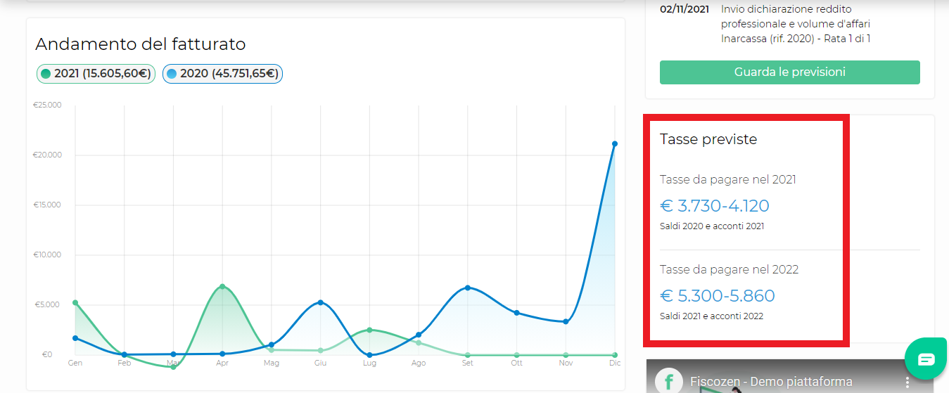Click the November 2020 blue data point
The image size is (949, 393).
click(566, 321)
